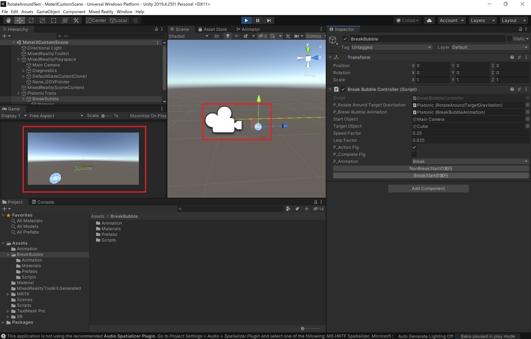The width and height of the screenshot is (531, 339).
Task: Open the Tag dropdown showing Untagged
Action: pos(391,47)
